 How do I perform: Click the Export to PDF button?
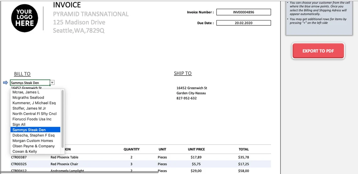coord(318,51)
